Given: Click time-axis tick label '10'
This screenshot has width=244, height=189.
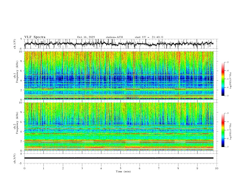Looking at the screenshot, I should (217, 168).
